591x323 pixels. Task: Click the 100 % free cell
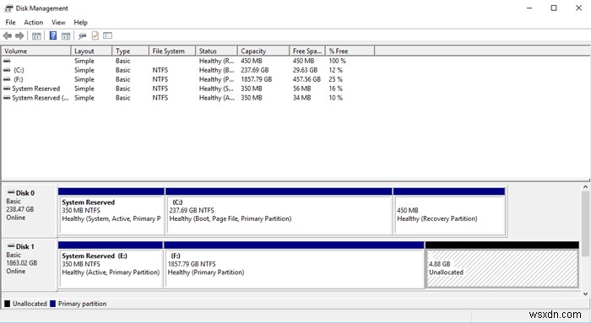pos(337,61)
